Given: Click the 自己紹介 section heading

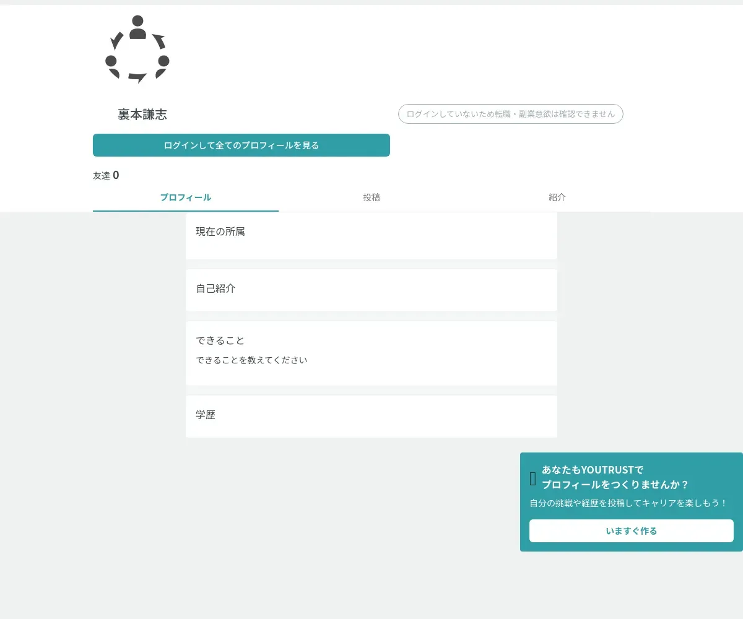Looking at the screenshot, I should (215, 288).
